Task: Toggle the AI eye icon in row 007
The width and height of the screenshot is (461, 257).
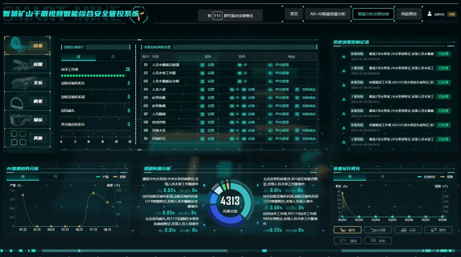Action: pos(232,114)
